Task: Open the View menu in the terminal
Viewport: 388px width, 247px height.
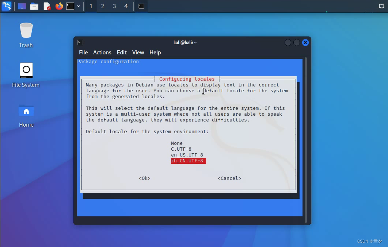Action: [138, 53]
